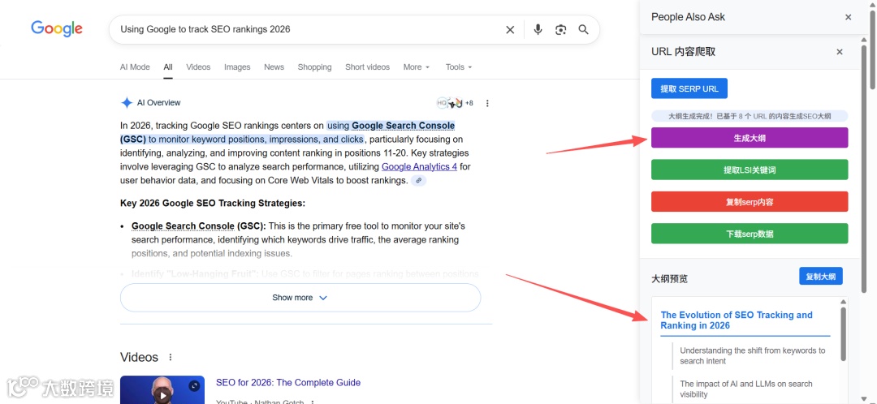Click the 复制大纲 button
The width and height of the screenshot is (877, 404).
[820, 277]
